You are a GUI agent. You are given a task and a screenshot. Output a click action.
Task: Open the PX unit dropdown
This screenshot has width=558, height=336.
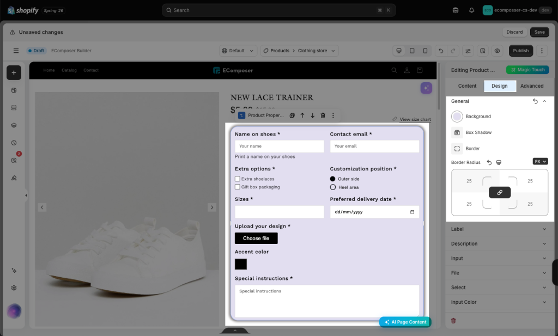point(540,161)
